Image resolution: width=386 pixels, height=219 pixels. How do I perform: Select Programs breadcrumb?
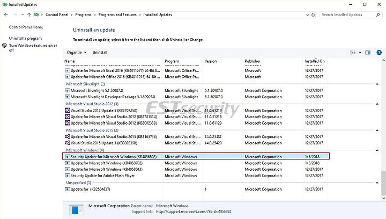click(83, 15)
